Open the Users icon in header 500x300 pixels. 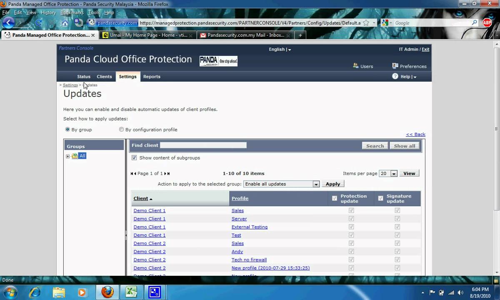pos(356,66)
